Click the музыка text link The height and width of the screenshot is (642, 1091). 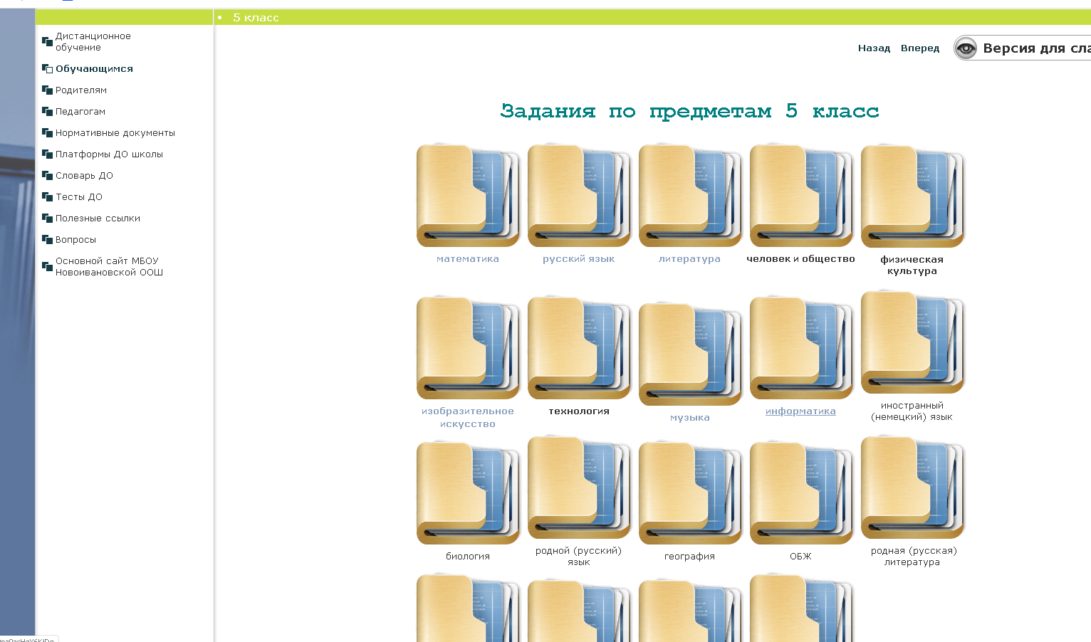pos(690,418)
